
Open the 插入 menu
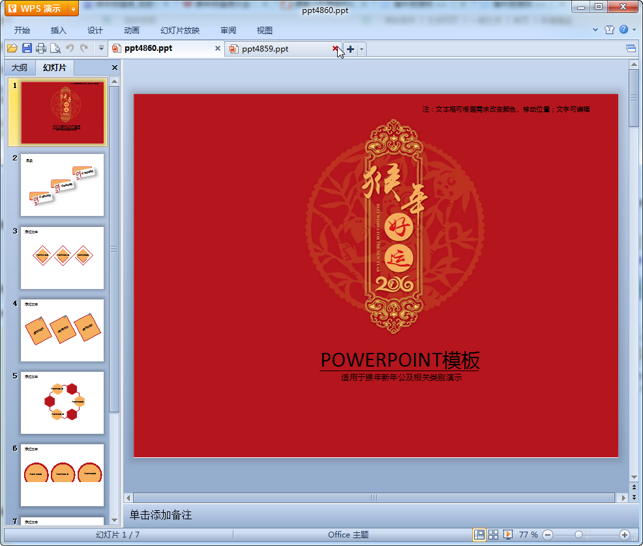pos(59,31)
